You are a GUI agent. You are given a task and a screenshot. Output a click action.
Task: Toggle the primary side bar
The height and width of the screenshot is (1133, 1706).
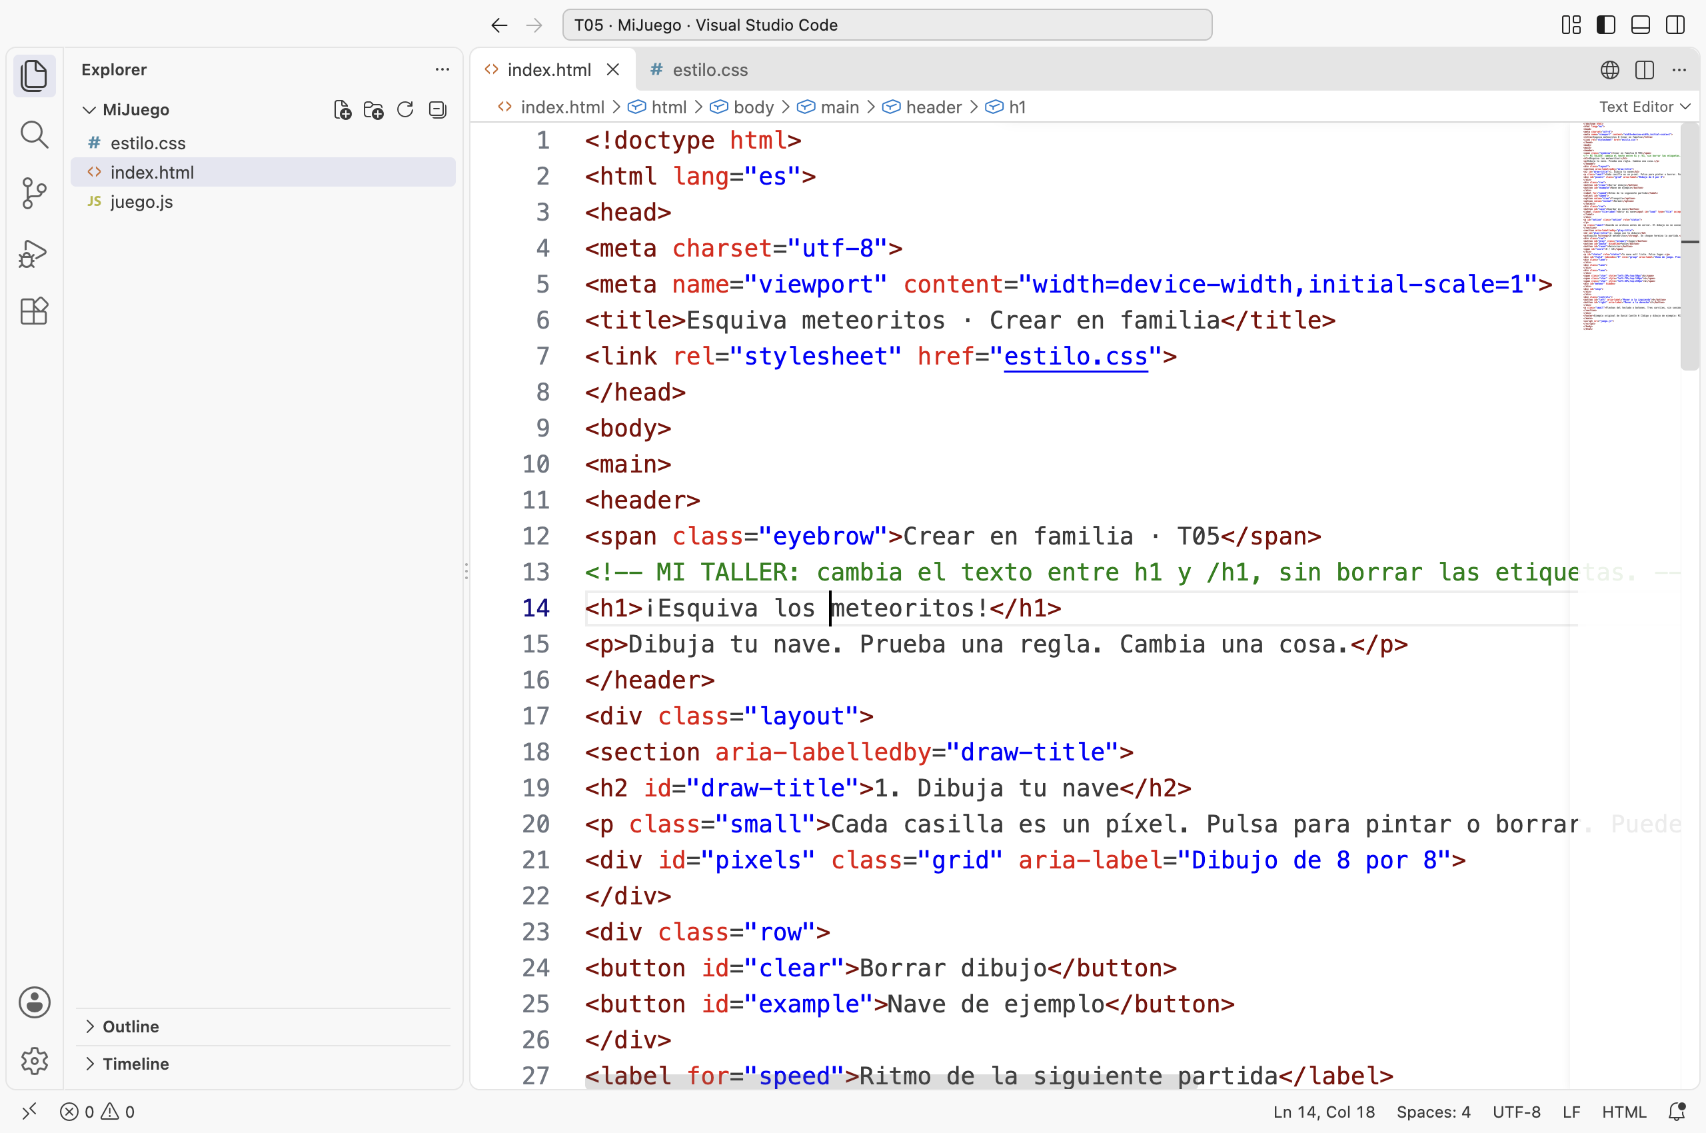click(1605, 25)
